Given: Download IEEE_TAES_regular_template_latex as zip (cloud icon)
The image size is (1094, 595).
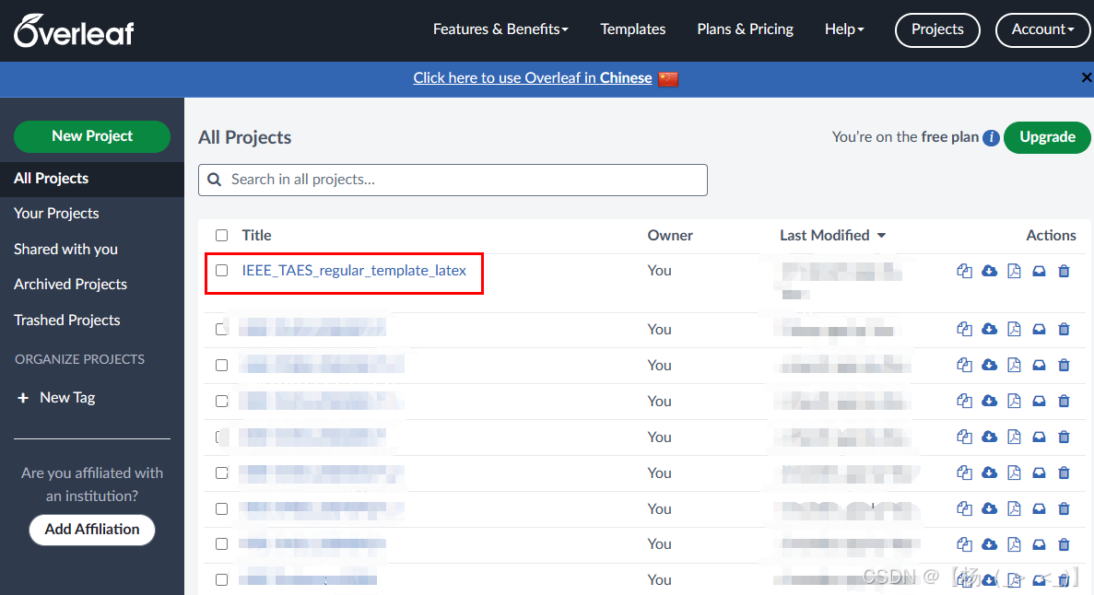Looking at the screenshot, I should [x=989, y=271].
